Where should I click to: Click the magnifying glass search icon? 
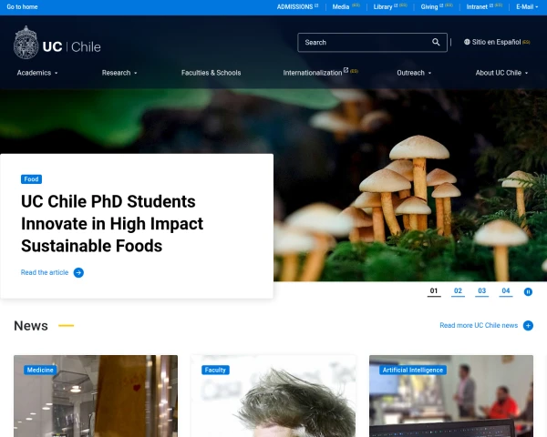[x=436, y=42]
